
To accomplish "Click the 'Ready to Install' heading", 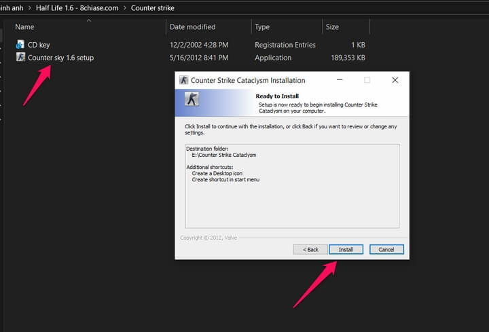I will [277, 96].
